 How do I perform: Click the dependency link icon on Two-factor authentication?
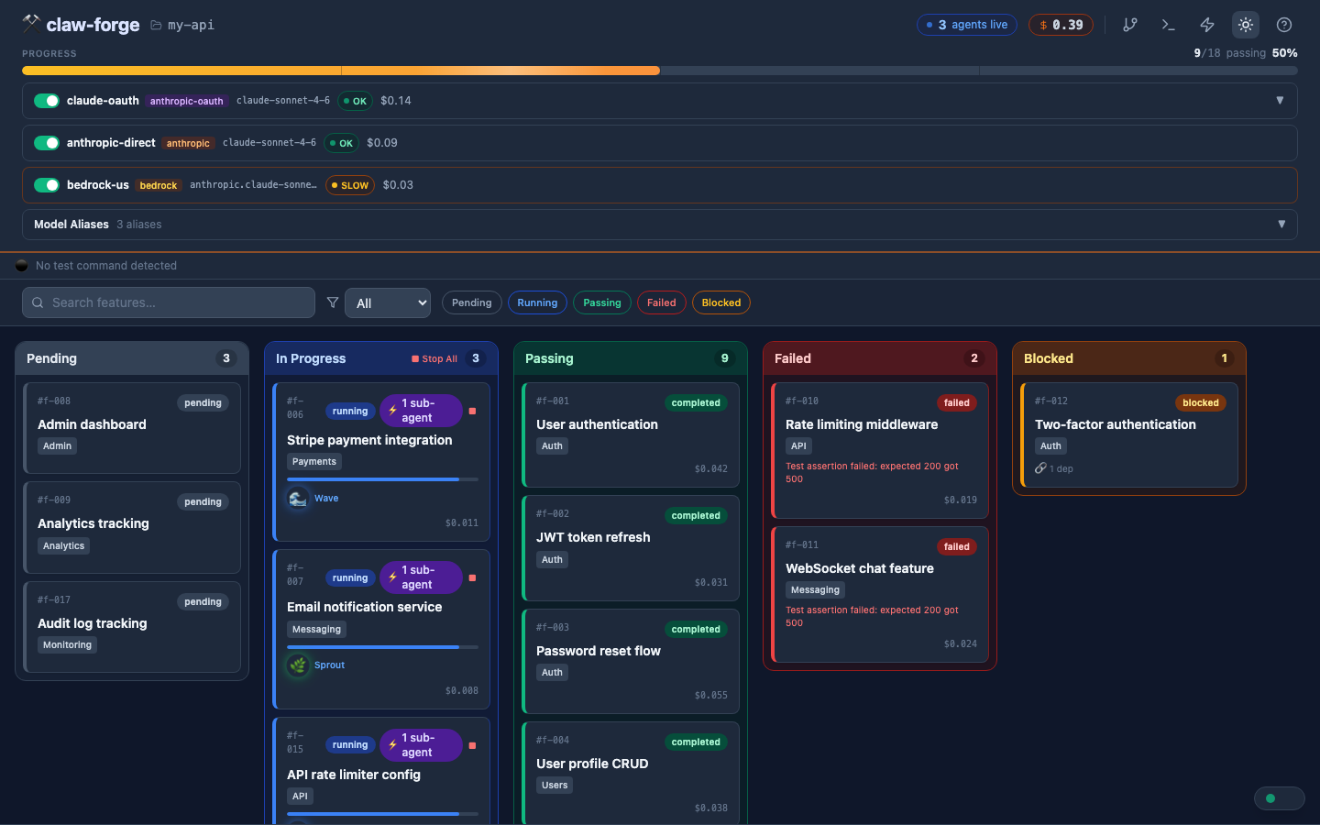(1040, 468)
